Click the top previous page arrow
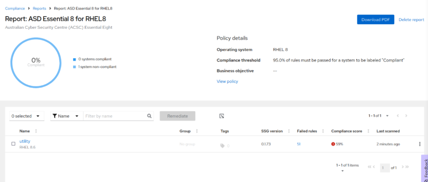The height and width of the screenshot is (182, 428). (x=398, y=116)
